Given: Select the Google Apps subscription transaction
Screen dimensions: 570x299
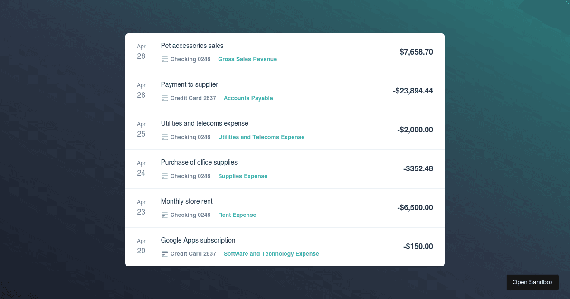Looking at the screenshot, I should (198, 240).
